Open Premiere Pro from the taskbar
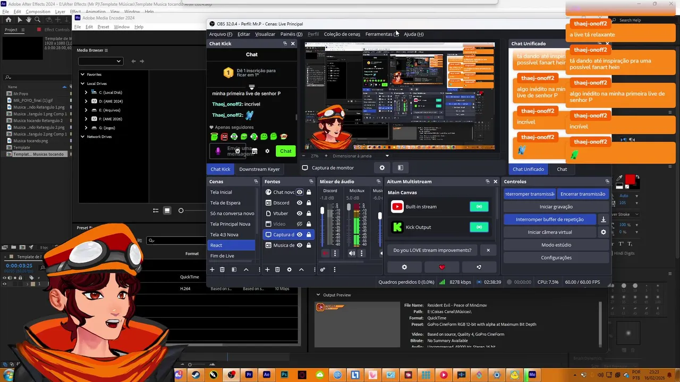This screenshot has width=680, height=382. point(249,375)
